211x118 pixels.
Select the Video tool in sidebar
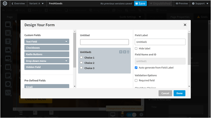coord(8,84)
